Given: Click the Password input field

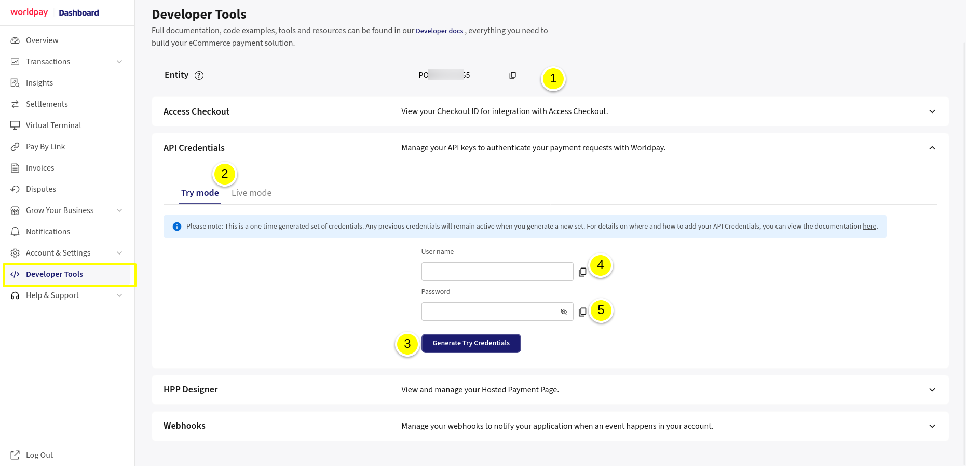Looking at the screenshot, I should (x=497, y=312).
